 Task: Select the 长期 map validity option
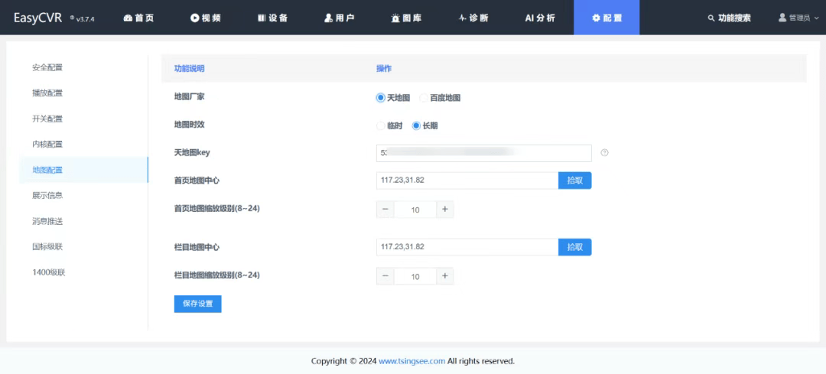(417, 125)
